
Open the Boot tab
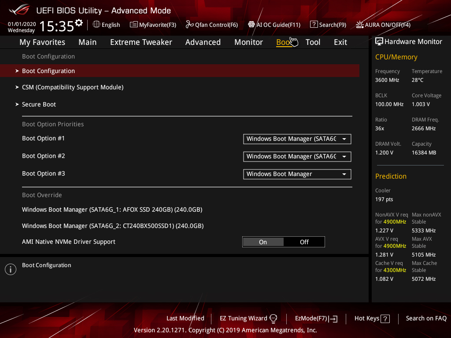pyautogui.click(x=284, y=42)
